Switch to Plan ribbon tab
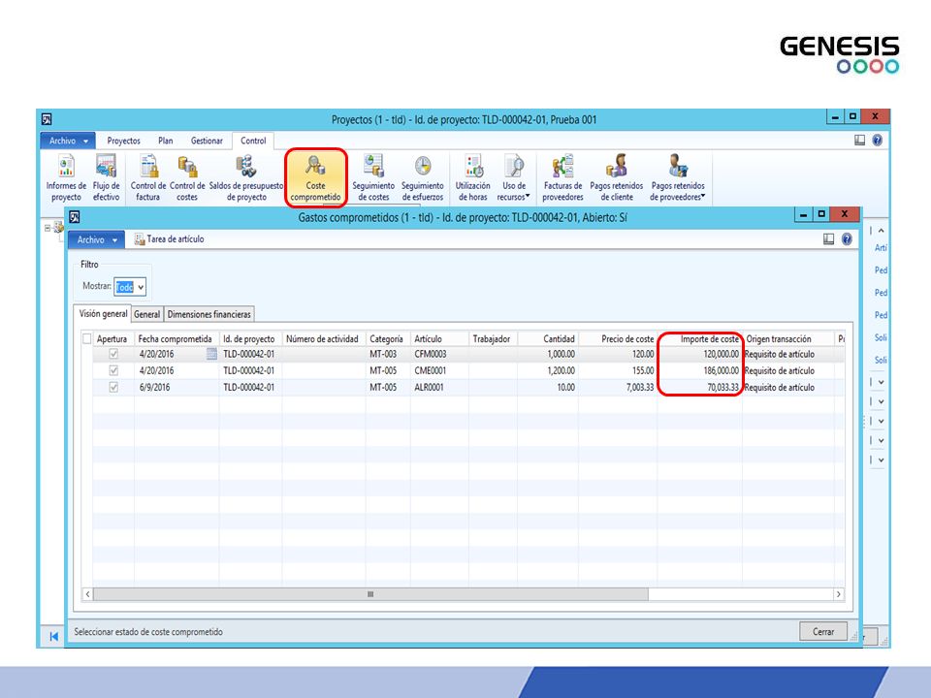This screenshot has width=931, height=698. (166, 141)
